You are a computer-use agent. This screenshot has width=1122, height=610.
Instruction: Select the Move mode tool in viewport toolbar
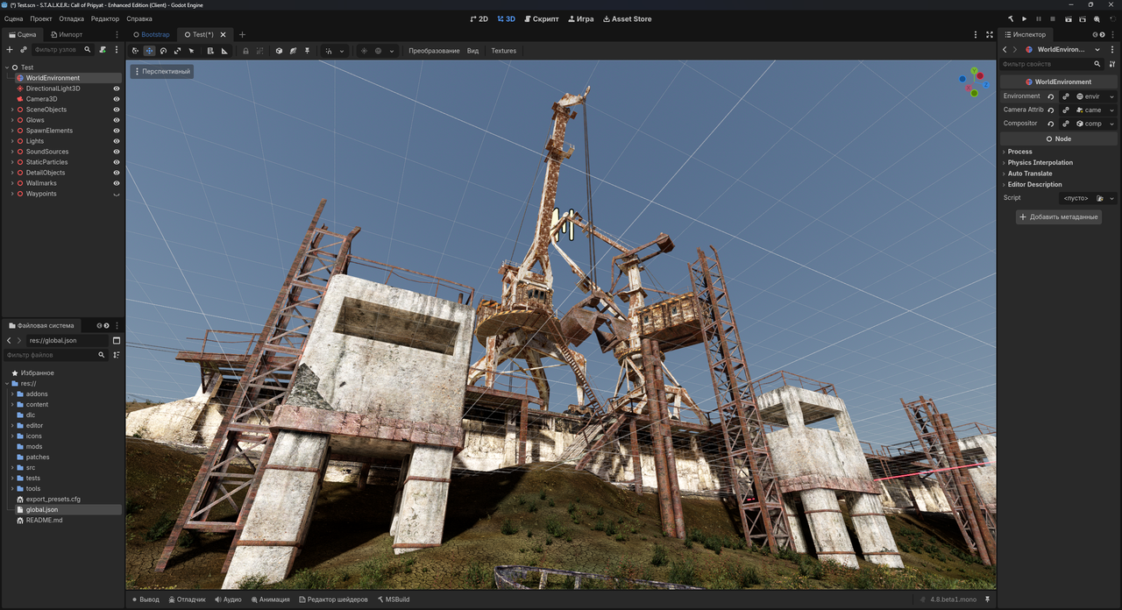point(150,51)
